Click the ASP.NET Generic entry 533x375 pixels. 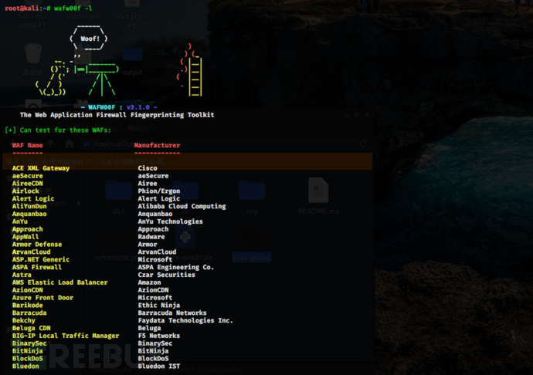click(x=41, y=259)
